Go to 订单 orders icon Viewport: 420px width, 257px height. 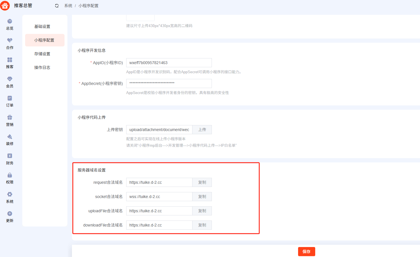(10, 98)
